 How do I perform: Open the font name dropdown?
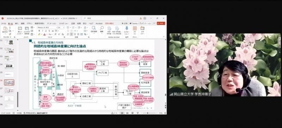[47, 28]
